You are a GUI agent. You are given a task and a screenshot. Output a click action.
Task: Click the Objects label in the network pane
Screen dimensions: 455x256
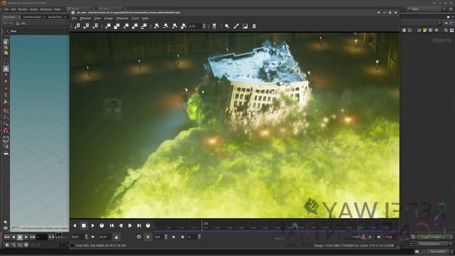[441, 41]
